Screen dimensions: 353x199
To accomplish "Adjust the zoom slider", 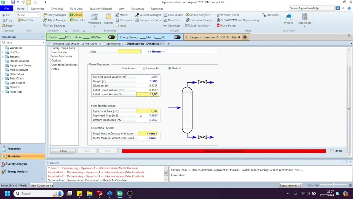I will 333,185.
